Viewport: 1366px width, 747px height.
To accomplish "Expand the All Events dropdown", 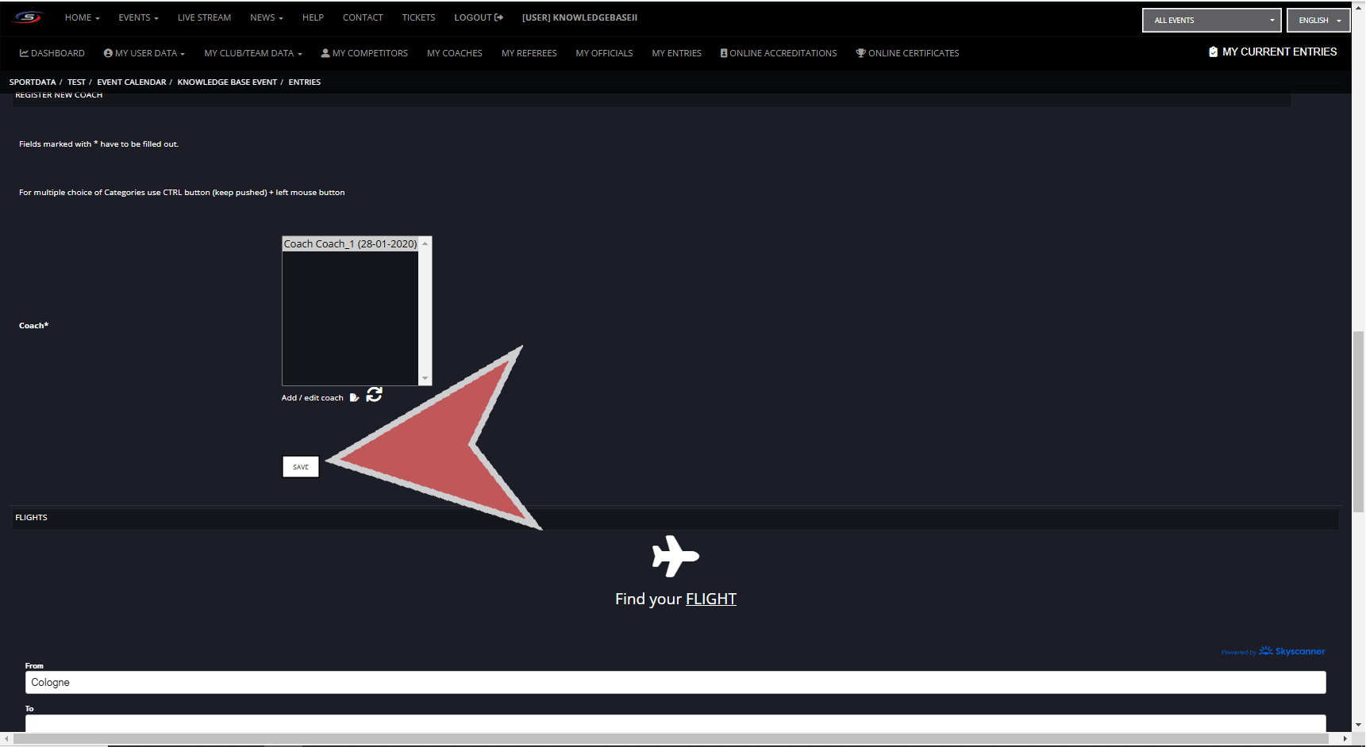I will click(x=1211, y=21).
